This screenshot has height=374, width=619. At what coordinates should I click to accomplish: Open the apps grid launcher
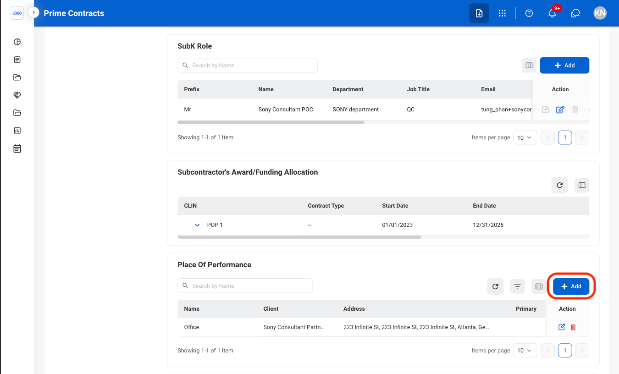[502, 13]
